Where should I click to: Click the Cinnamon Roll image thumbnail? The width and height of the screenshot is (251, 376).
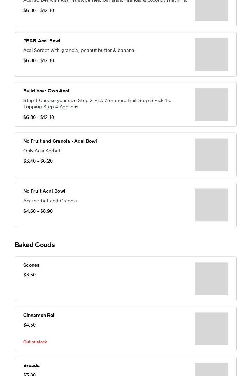click(211, 329)
